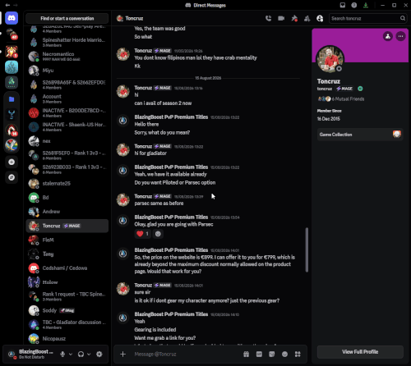The height and width of the screenshot is (366, 411).
Task: Open the Miyu conversation
Action: pos(67,71)
